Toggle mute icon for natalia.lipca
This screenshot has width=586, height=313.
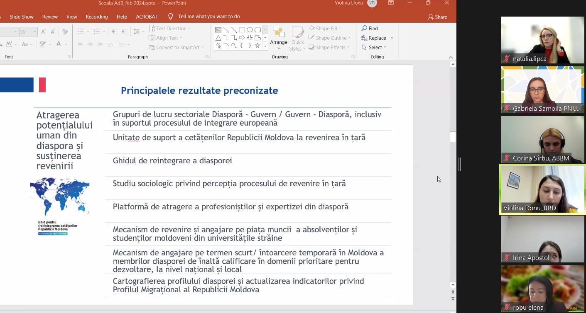pyautogui.click(x=507, y=59)
